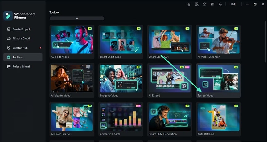
Task: Open the Auto Reframe thumbnail
Action: [219, 117]
